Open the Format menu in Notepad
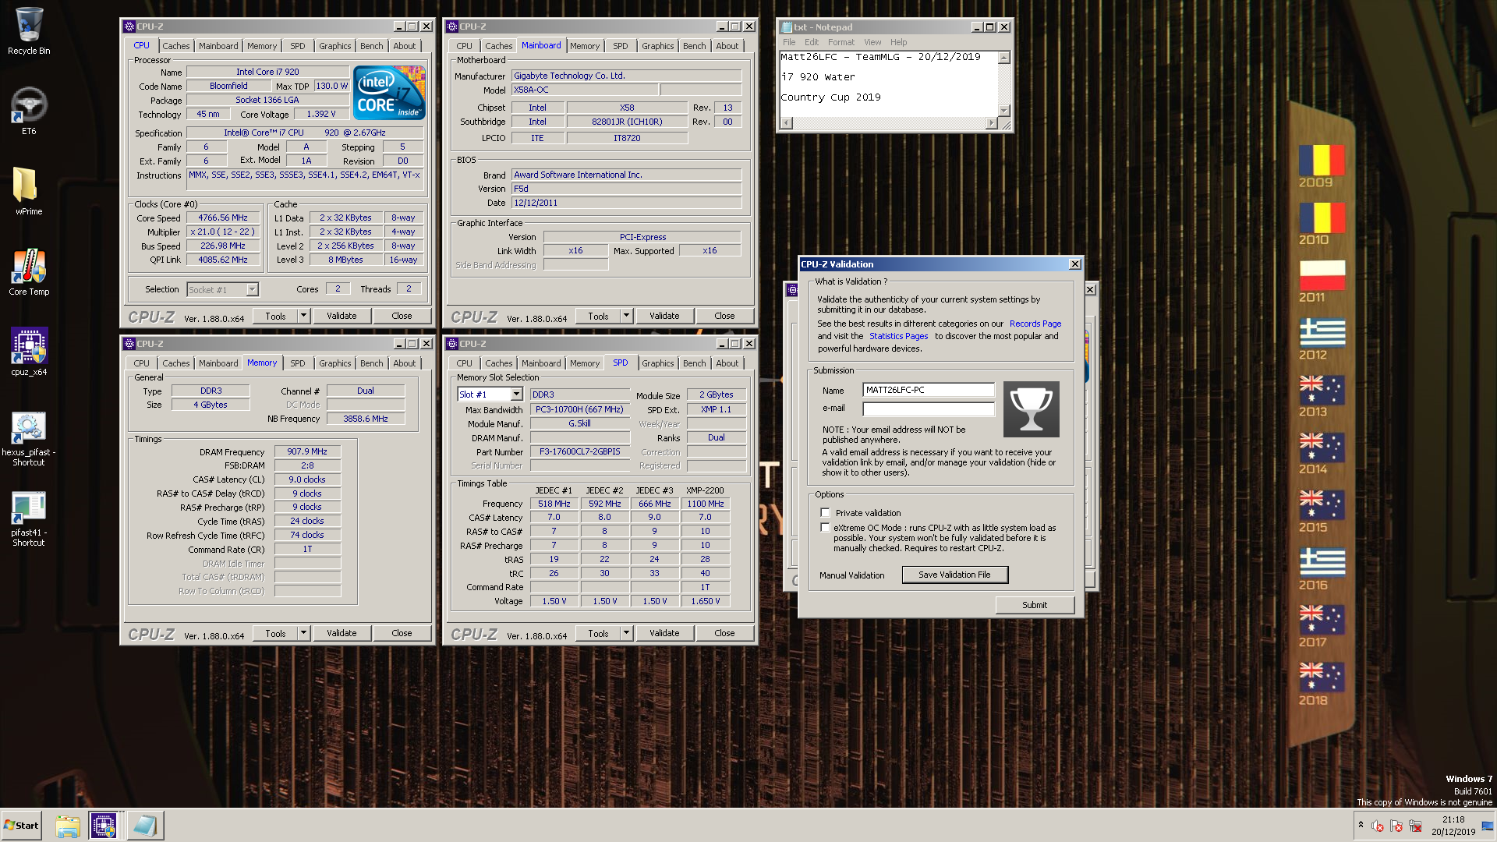1497x842 pixels. 841,42
